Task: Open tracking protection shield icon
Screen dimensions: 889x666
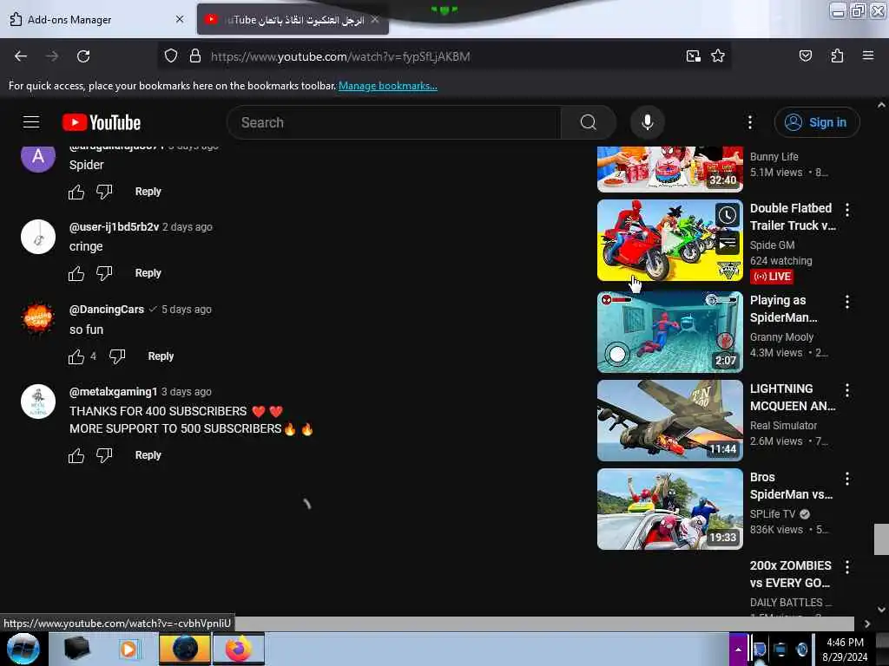Action: (171, 56)
